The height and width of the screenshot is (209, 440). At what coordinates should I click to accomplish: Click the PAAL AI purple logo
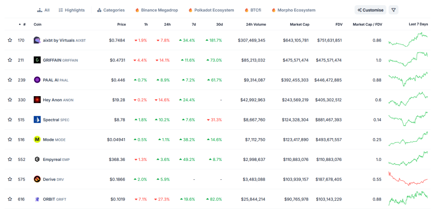click(37, 80)
